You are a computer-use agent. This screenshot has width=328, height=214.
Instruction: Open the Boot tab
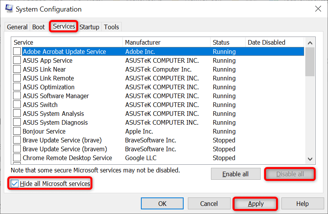click(x=38, y=27)
